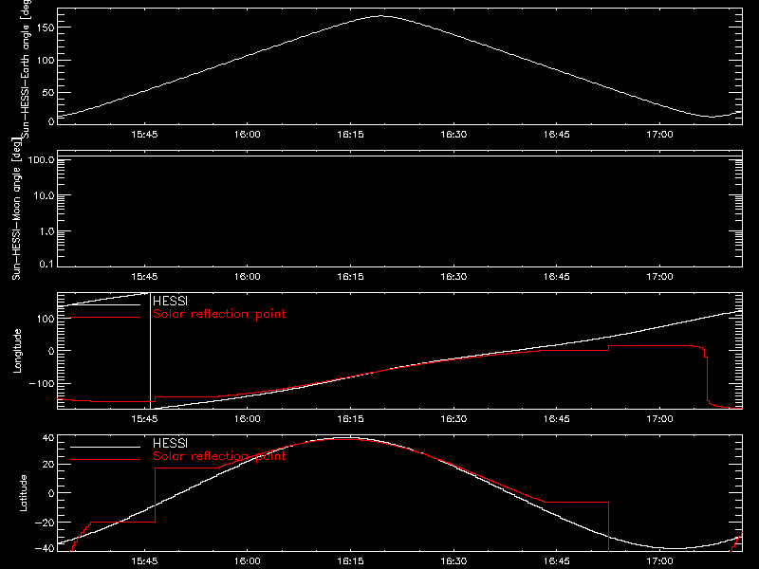Select the HESSI legend label in Latitude plot
759x569 pixels.
point(170,443)
